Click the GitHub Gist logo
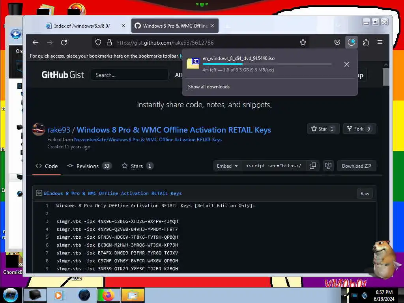Screen dimensions: 404x303 pos(63,75)
